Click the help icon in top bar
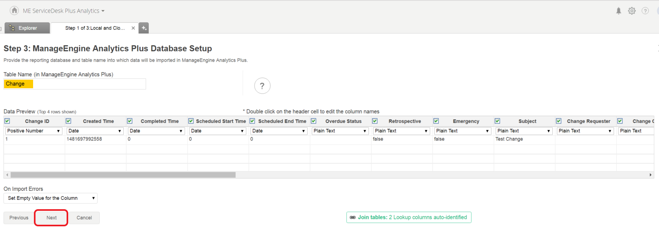 pyautogui.click(x=645, y=11)
